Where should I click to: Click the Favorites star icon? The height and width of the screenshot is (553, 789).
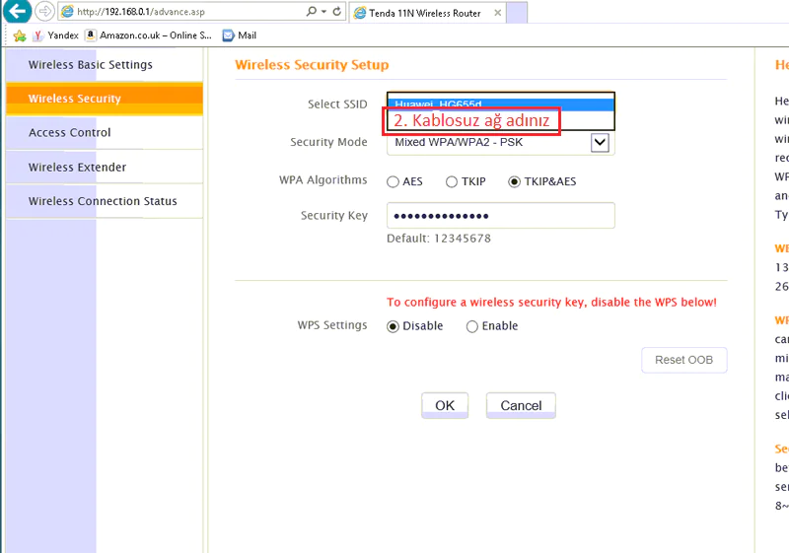[20, 35]
